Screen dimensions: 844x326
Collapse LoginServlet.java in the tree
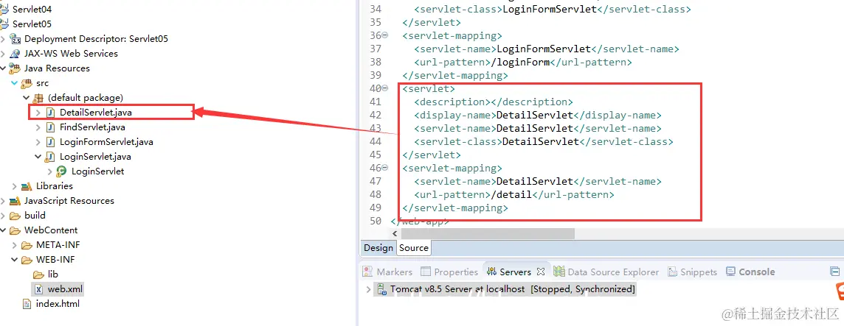point(38,157)
